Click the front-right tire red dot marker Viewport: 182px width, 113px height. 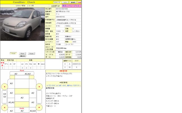pyautogui.click(x=39, y=87)
